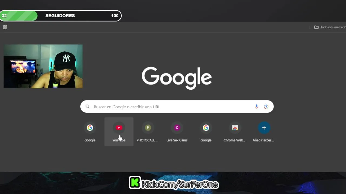Open the apps grid icon in the bookmarks bar
Image resolution: width=346 pixels, height=194 pixels.
(x=5, y=27)
